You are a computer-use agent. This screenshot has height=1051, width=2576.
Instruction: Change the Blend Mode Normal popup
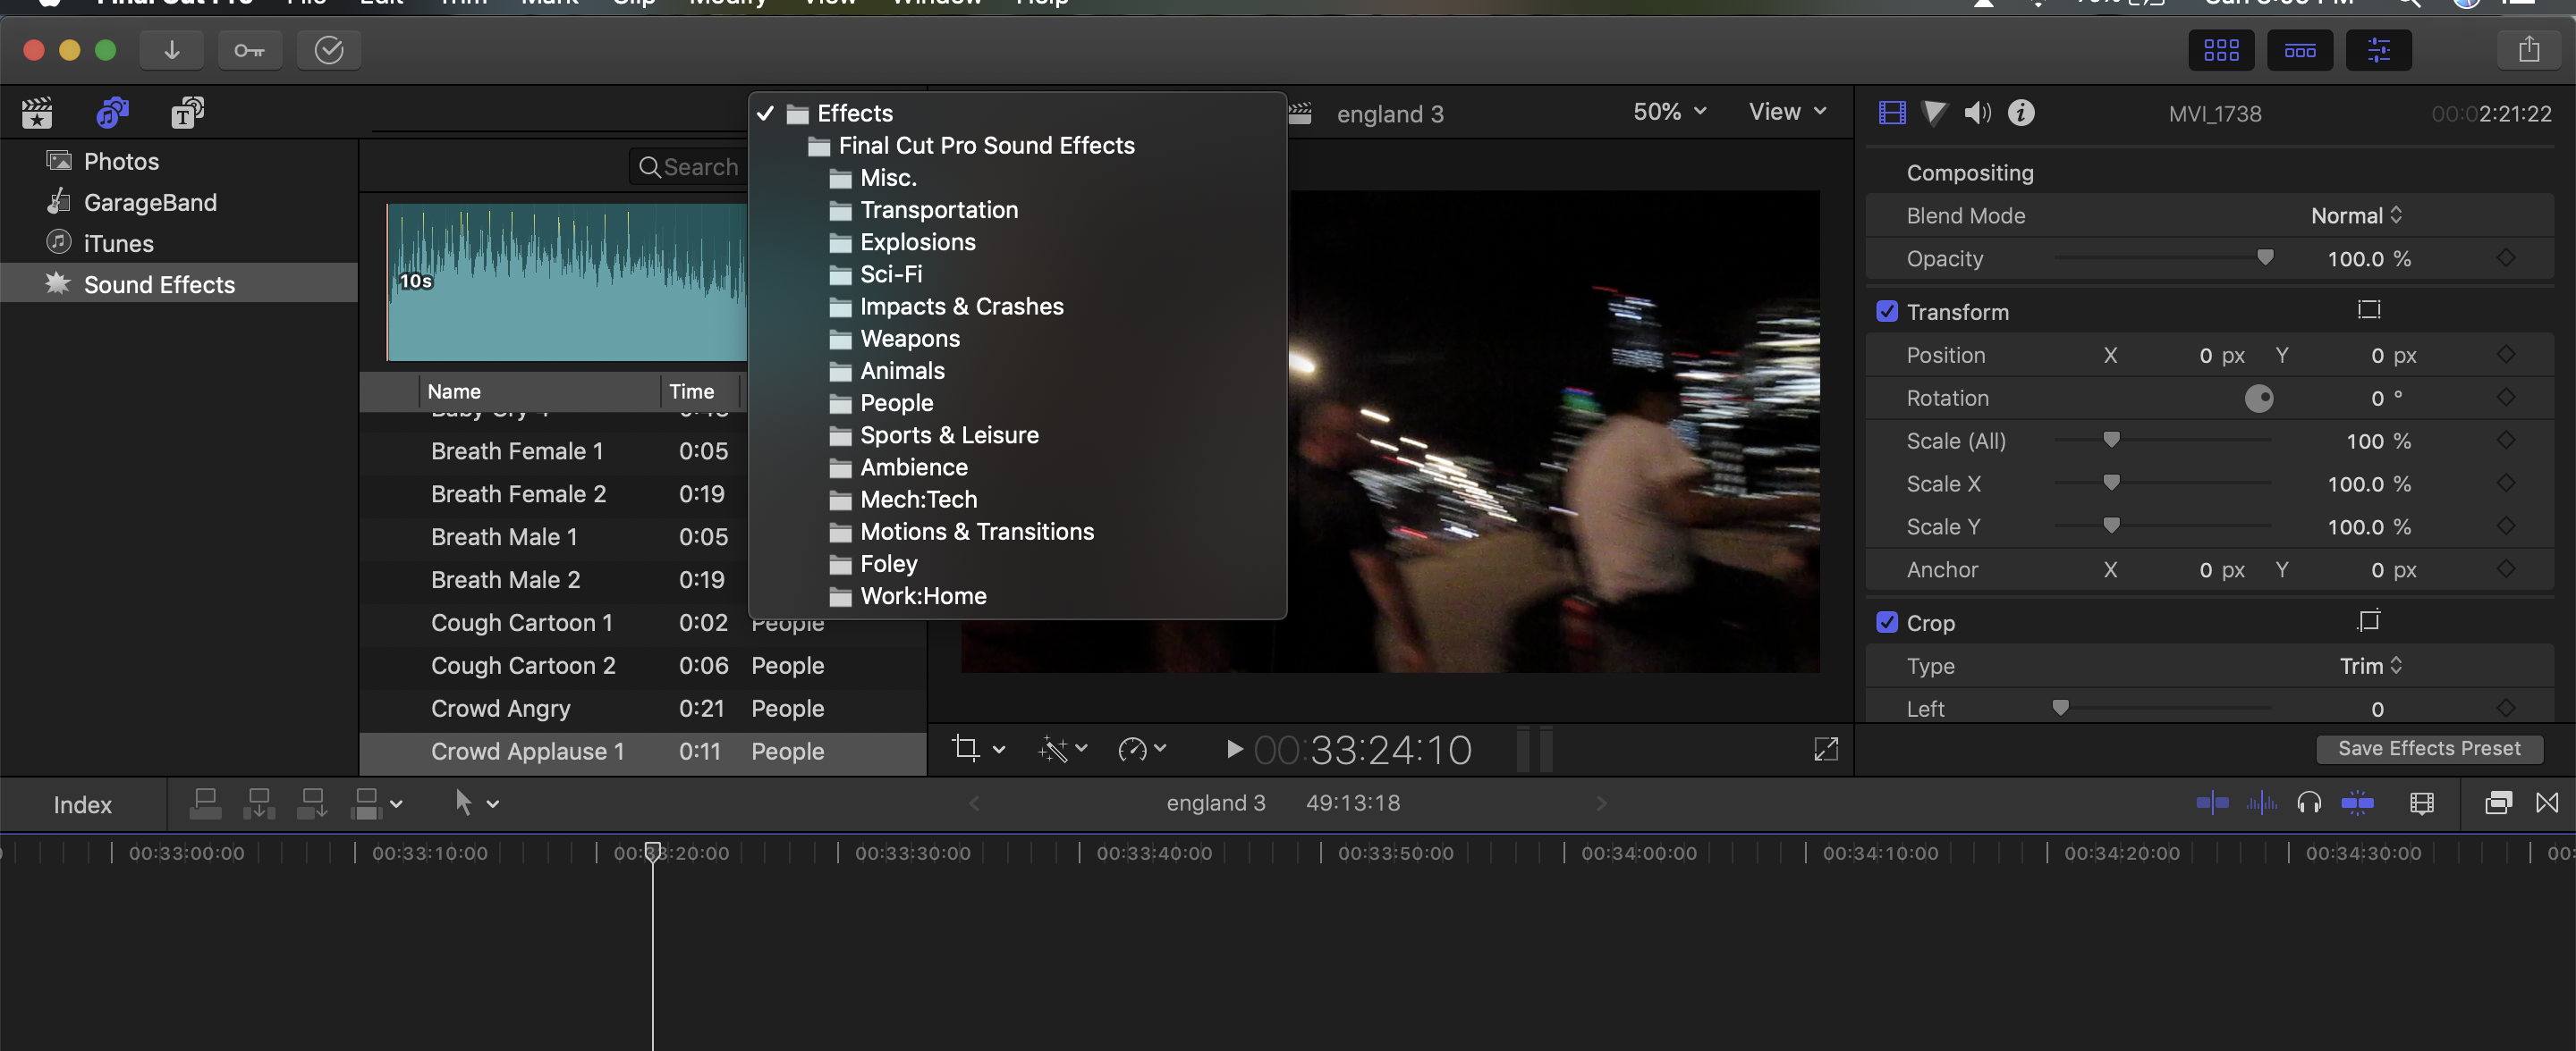coord(2355,215)
